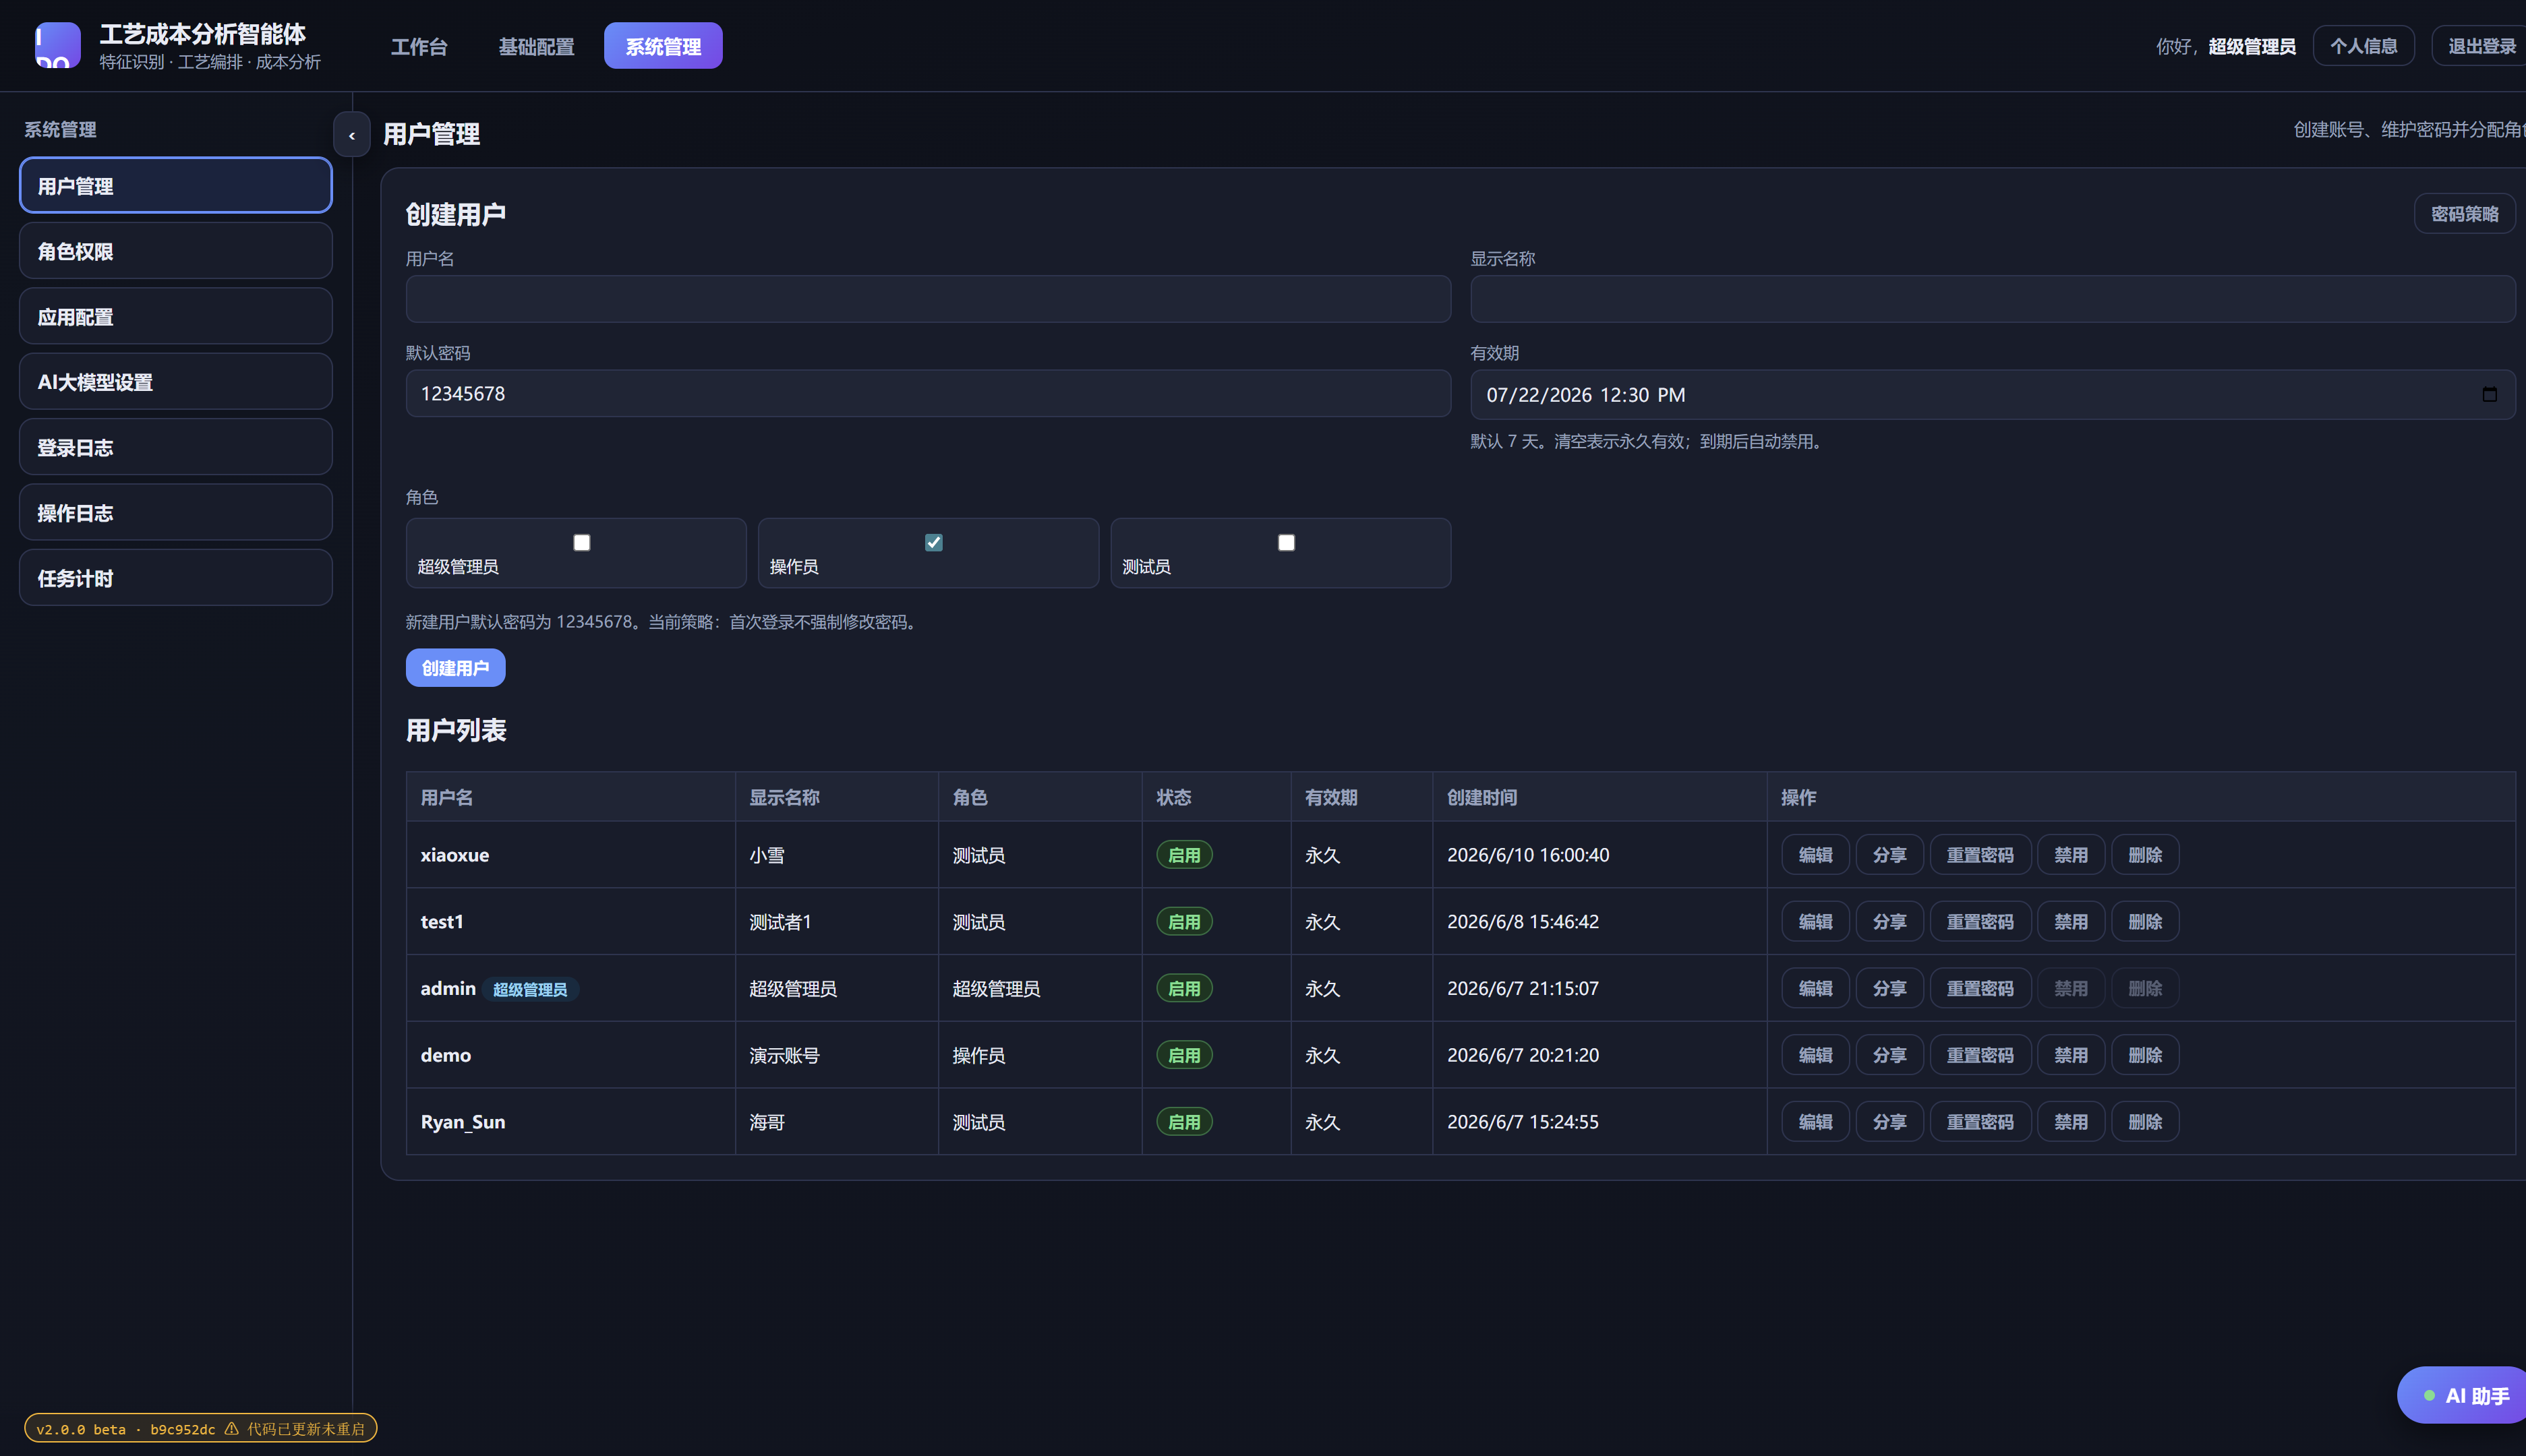Edit the Ryan_Sun user
The image size is (2526, 1456).
[1815, 1122]
